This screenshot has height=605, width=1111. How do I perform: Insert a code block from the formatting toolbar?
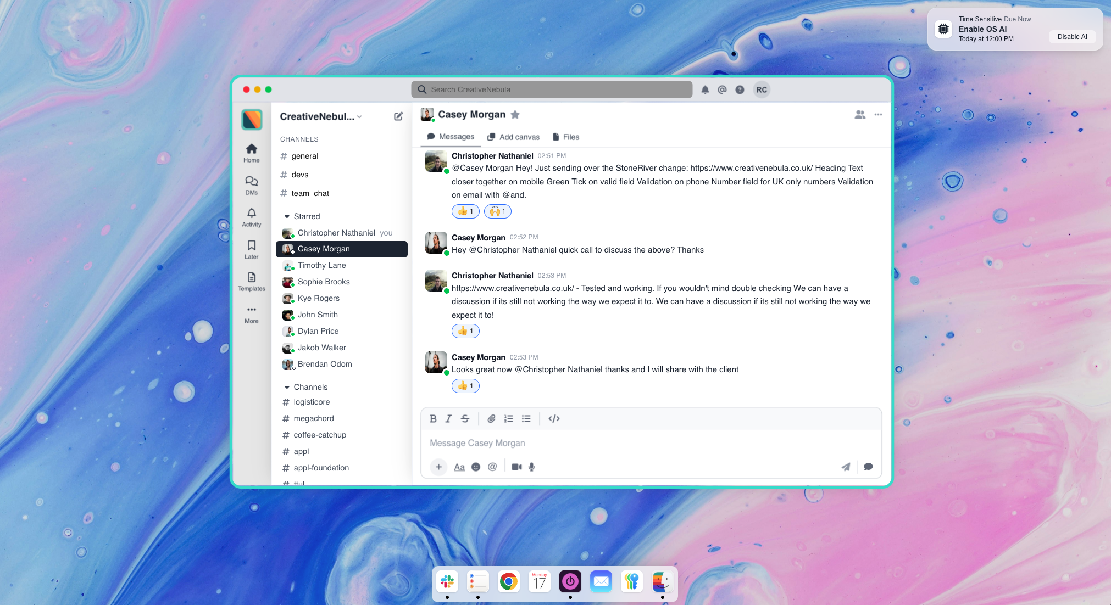(x=554, y=418)
